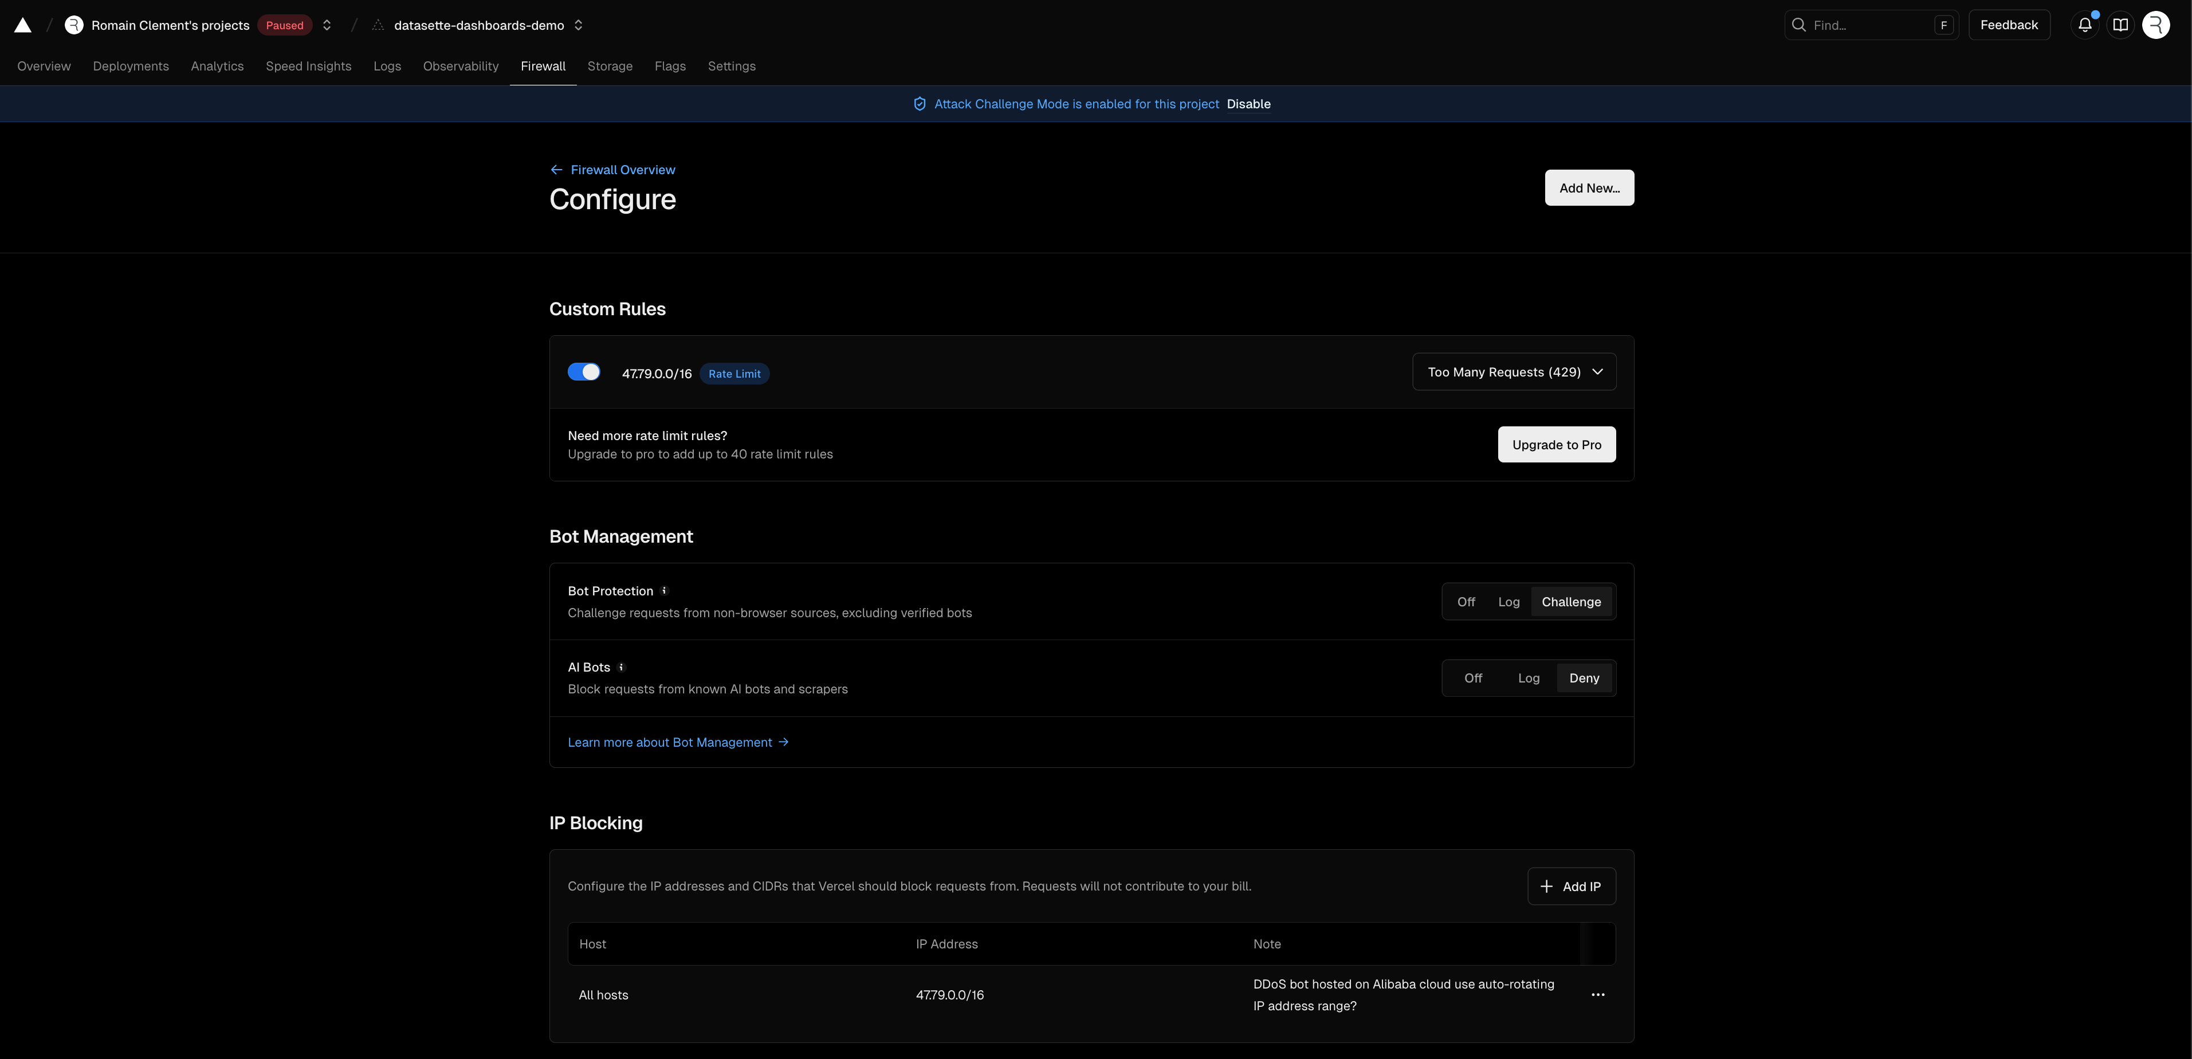Show info for Bot Protection
The width and height of the screenshot is (2192, 1059).
tap(665, 591)
